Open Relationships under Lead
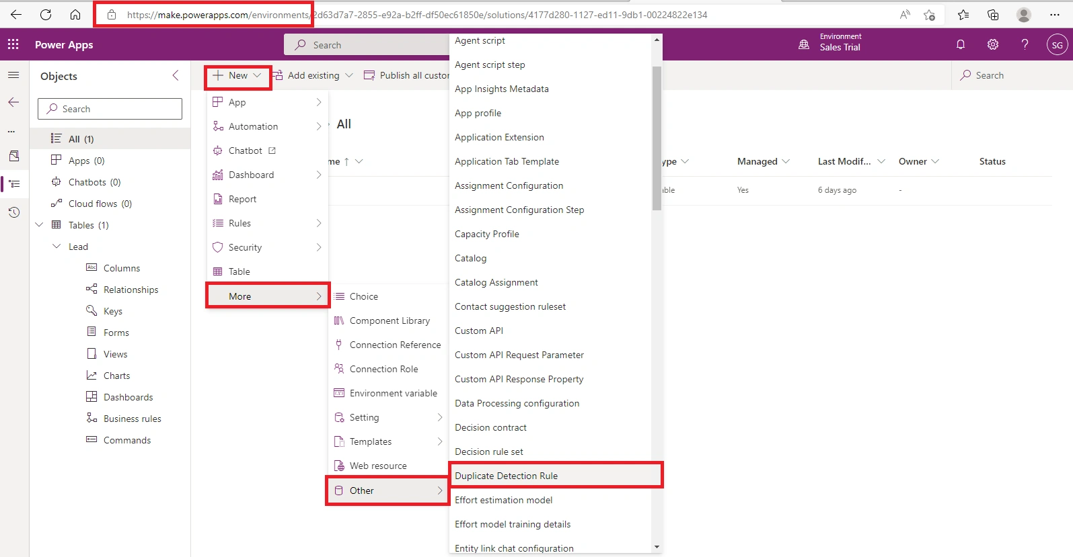The width and height of the screenshot is (1073, 557). pos(131,290)
